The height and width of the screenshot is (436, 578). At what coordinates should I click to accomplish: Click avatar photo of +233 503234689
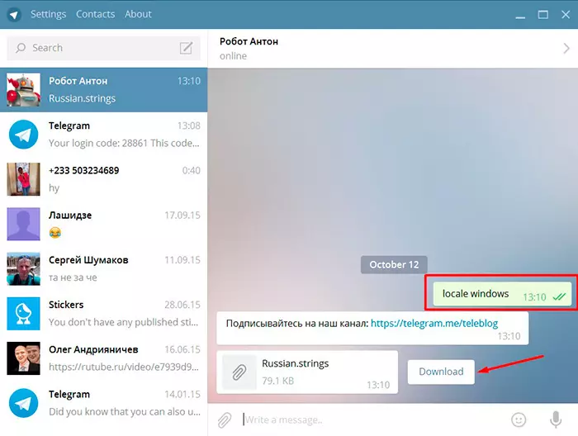tap(24, 179)
